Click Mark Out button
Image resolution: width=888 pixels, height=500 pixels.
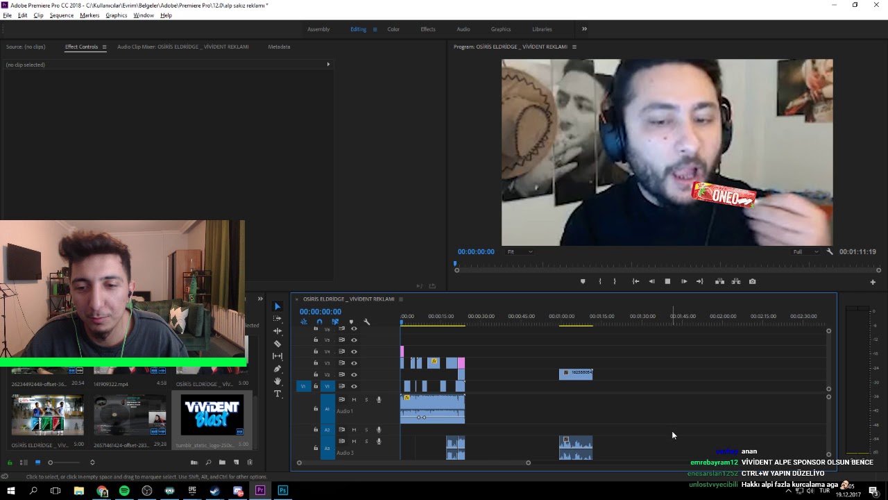pos(615,281)
